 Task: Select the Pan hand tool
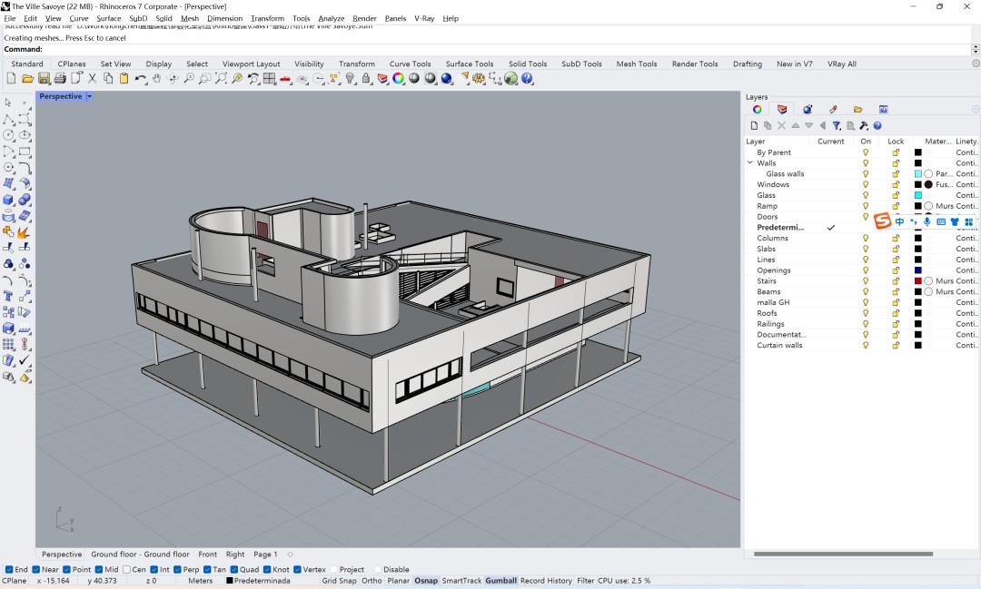156,78
